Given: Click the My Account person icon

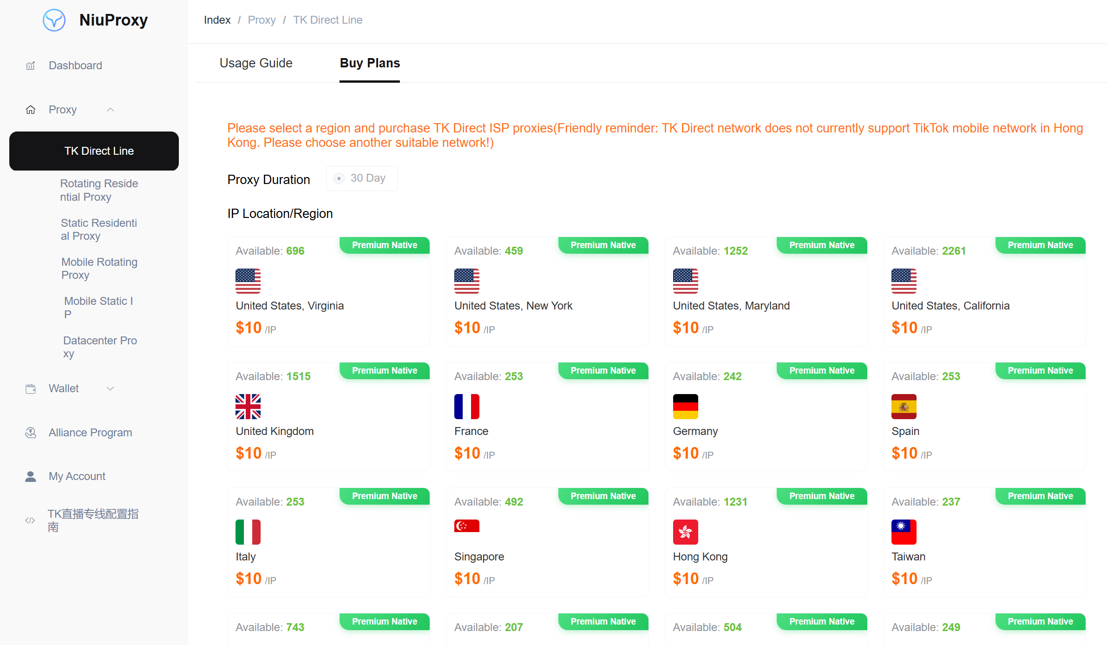Looking at the screenshot, I should tap(31, 476).
